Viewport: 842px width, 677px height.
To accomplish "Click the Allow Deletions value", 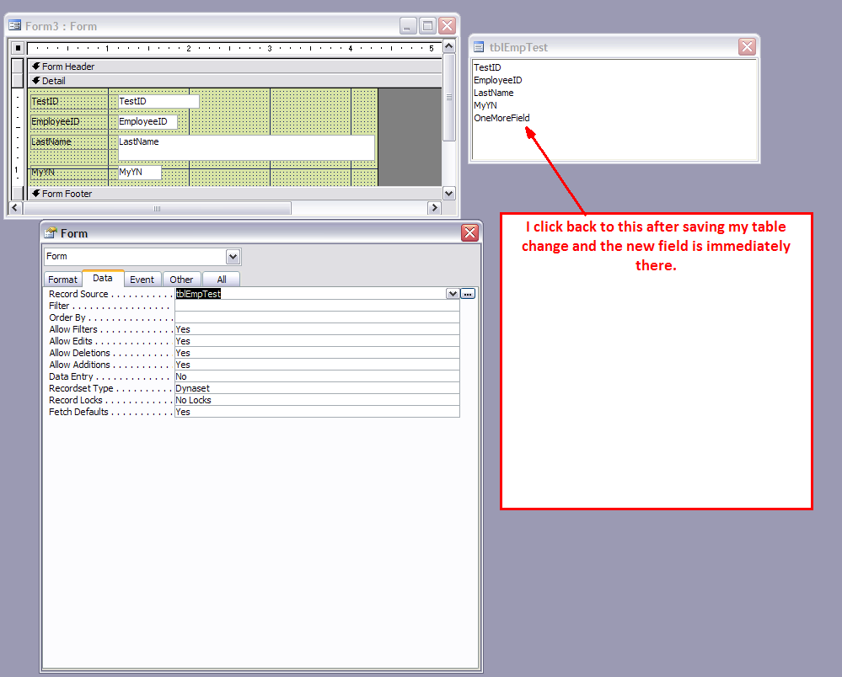I will tap(317, 353).
